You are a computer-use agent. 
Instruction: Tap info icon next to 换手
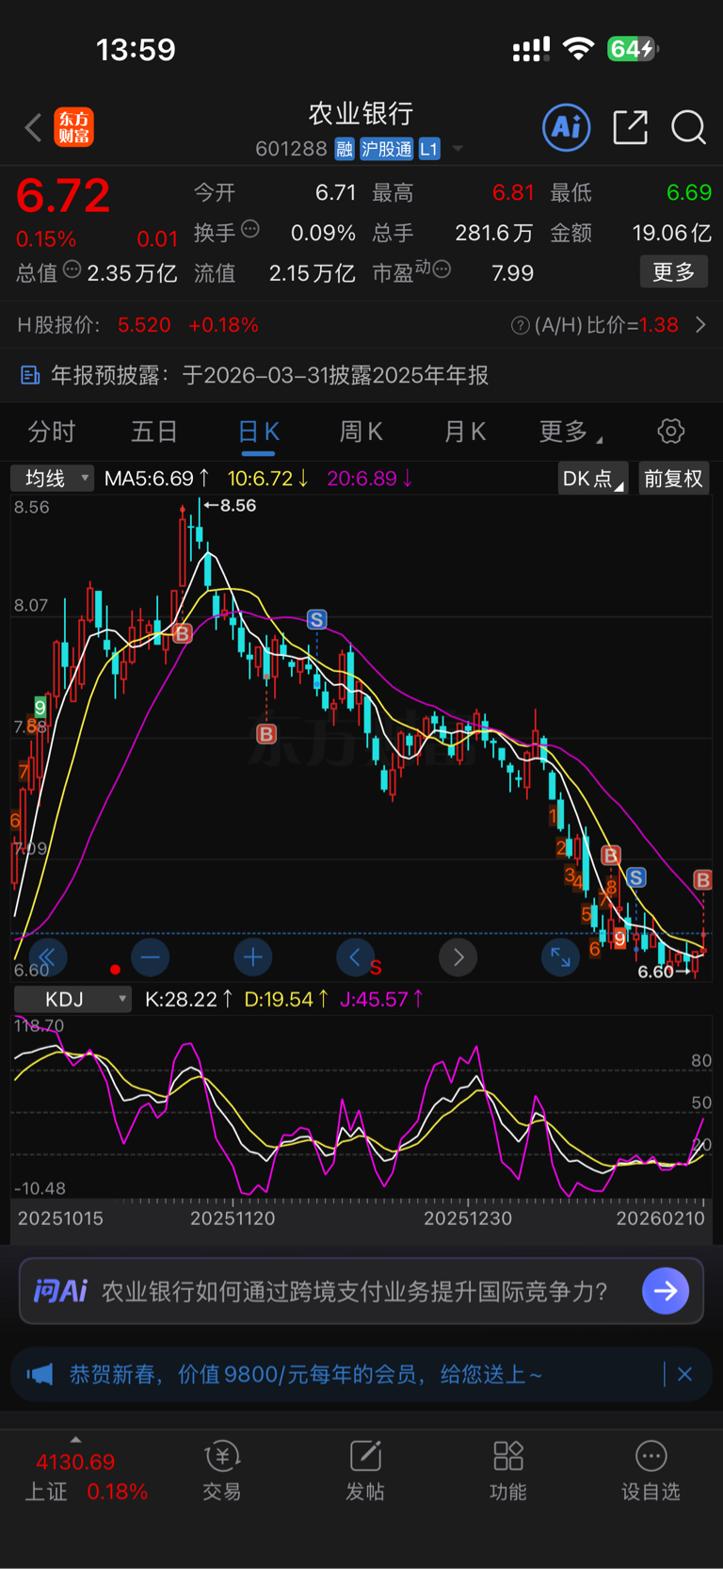point(250,228)
